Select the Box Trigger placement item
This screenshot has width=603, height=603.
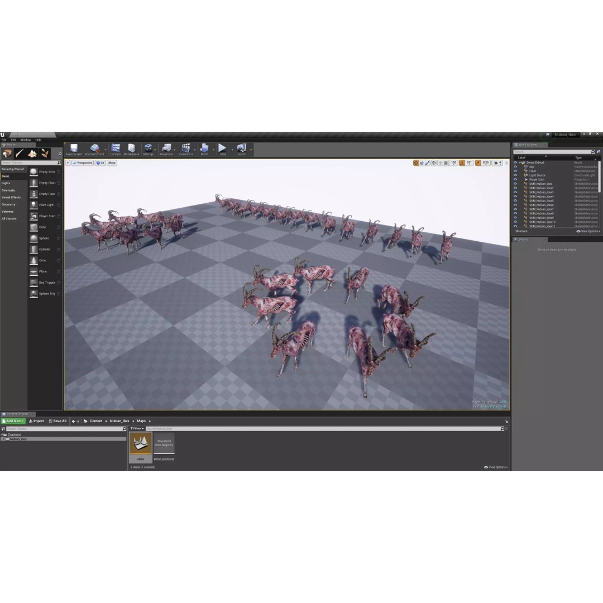45,283
